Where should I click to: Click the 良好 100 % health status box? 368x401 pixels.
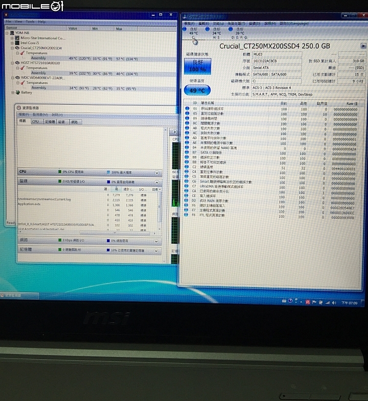point(197,66)
